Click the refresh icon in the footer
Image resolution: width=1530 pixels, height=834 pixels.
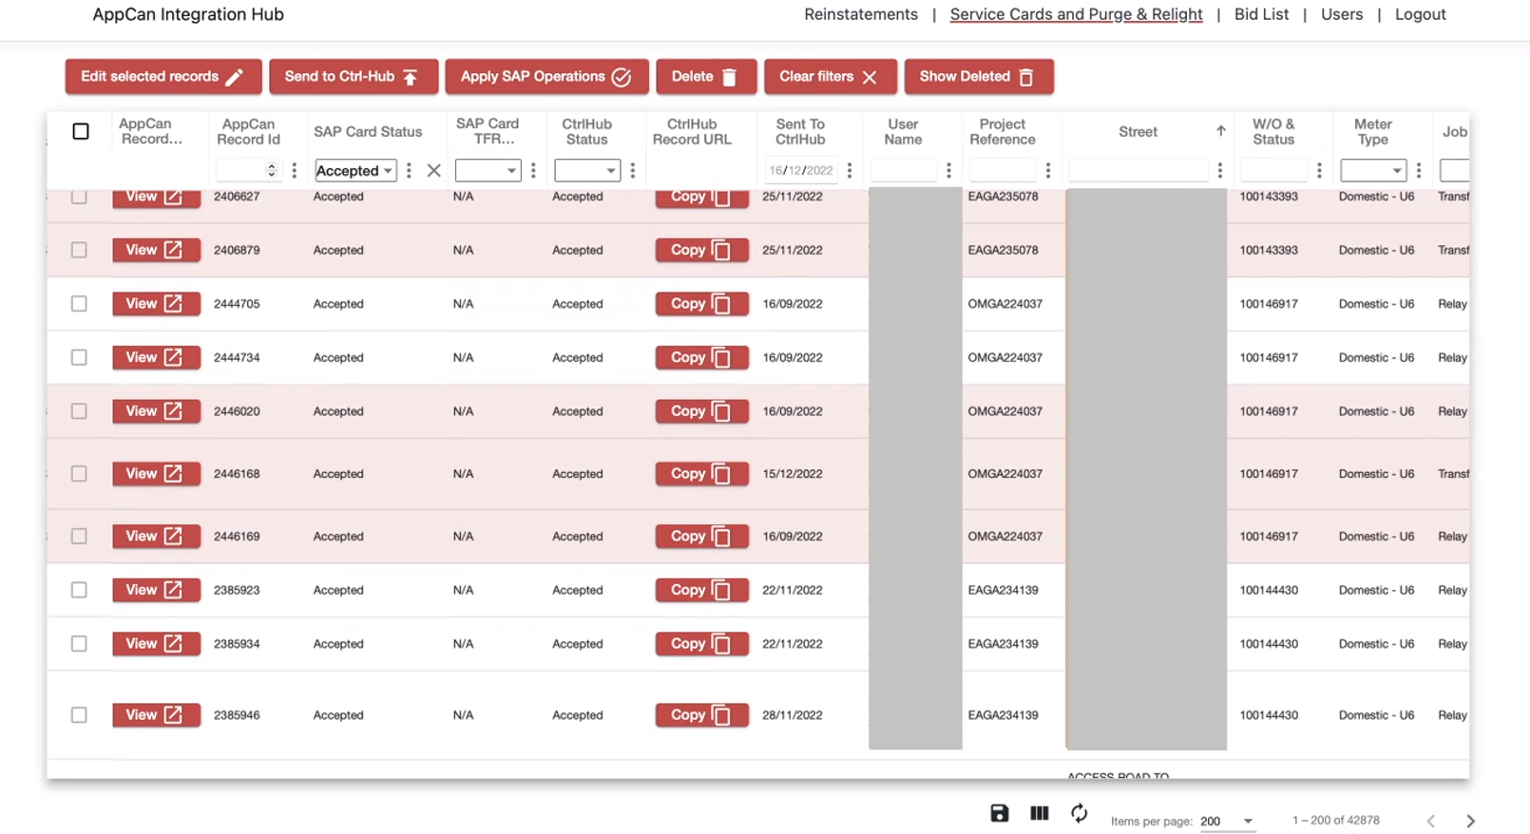(1079, 813)
